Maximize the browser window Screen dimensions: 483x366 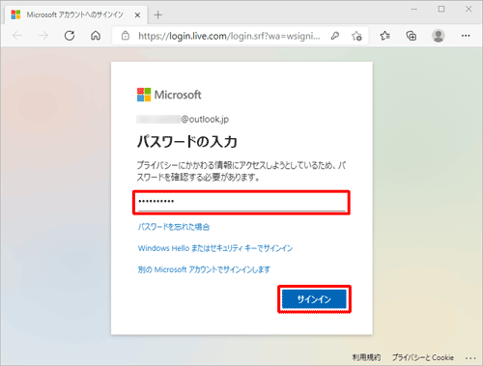coord(441,9)
